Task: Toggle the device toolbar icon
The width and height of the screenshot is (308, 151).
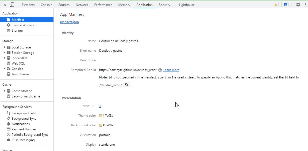Action: tap(12, 5)
